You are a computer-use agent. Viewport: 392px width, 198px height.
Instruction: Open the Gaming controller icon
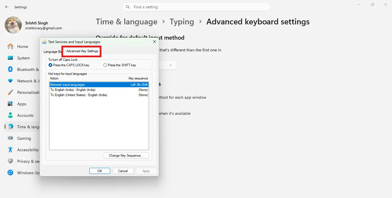click(10, 138)
